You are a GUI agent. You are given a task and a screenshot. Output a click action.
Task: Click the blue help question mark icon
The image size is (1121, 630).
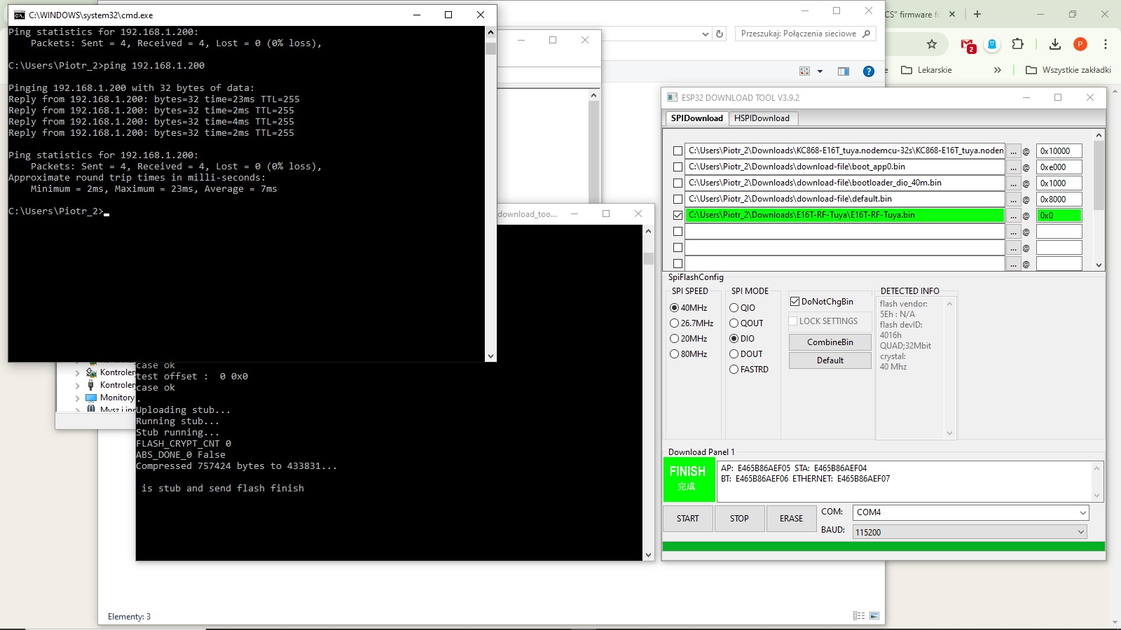pos(868,71)
